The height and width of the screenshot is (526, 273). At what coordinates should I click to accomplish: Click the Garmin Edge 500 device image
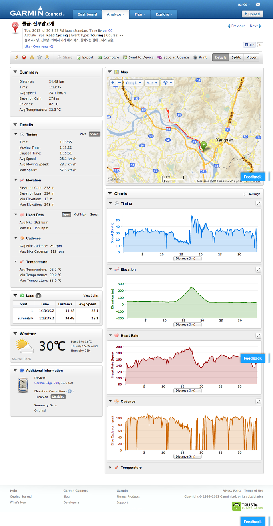[24, 386]
